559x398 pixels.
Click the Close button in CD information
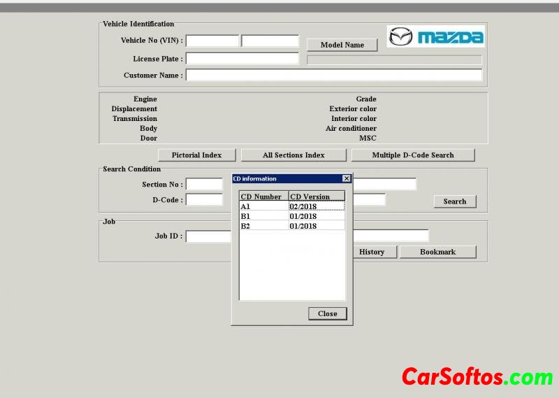coord(327,314)
